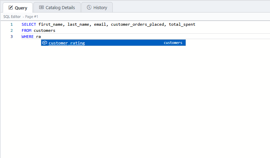270x158 pixels.
Task: Click 'customers' label in suggestion row
Action: [x=173, y=43]
